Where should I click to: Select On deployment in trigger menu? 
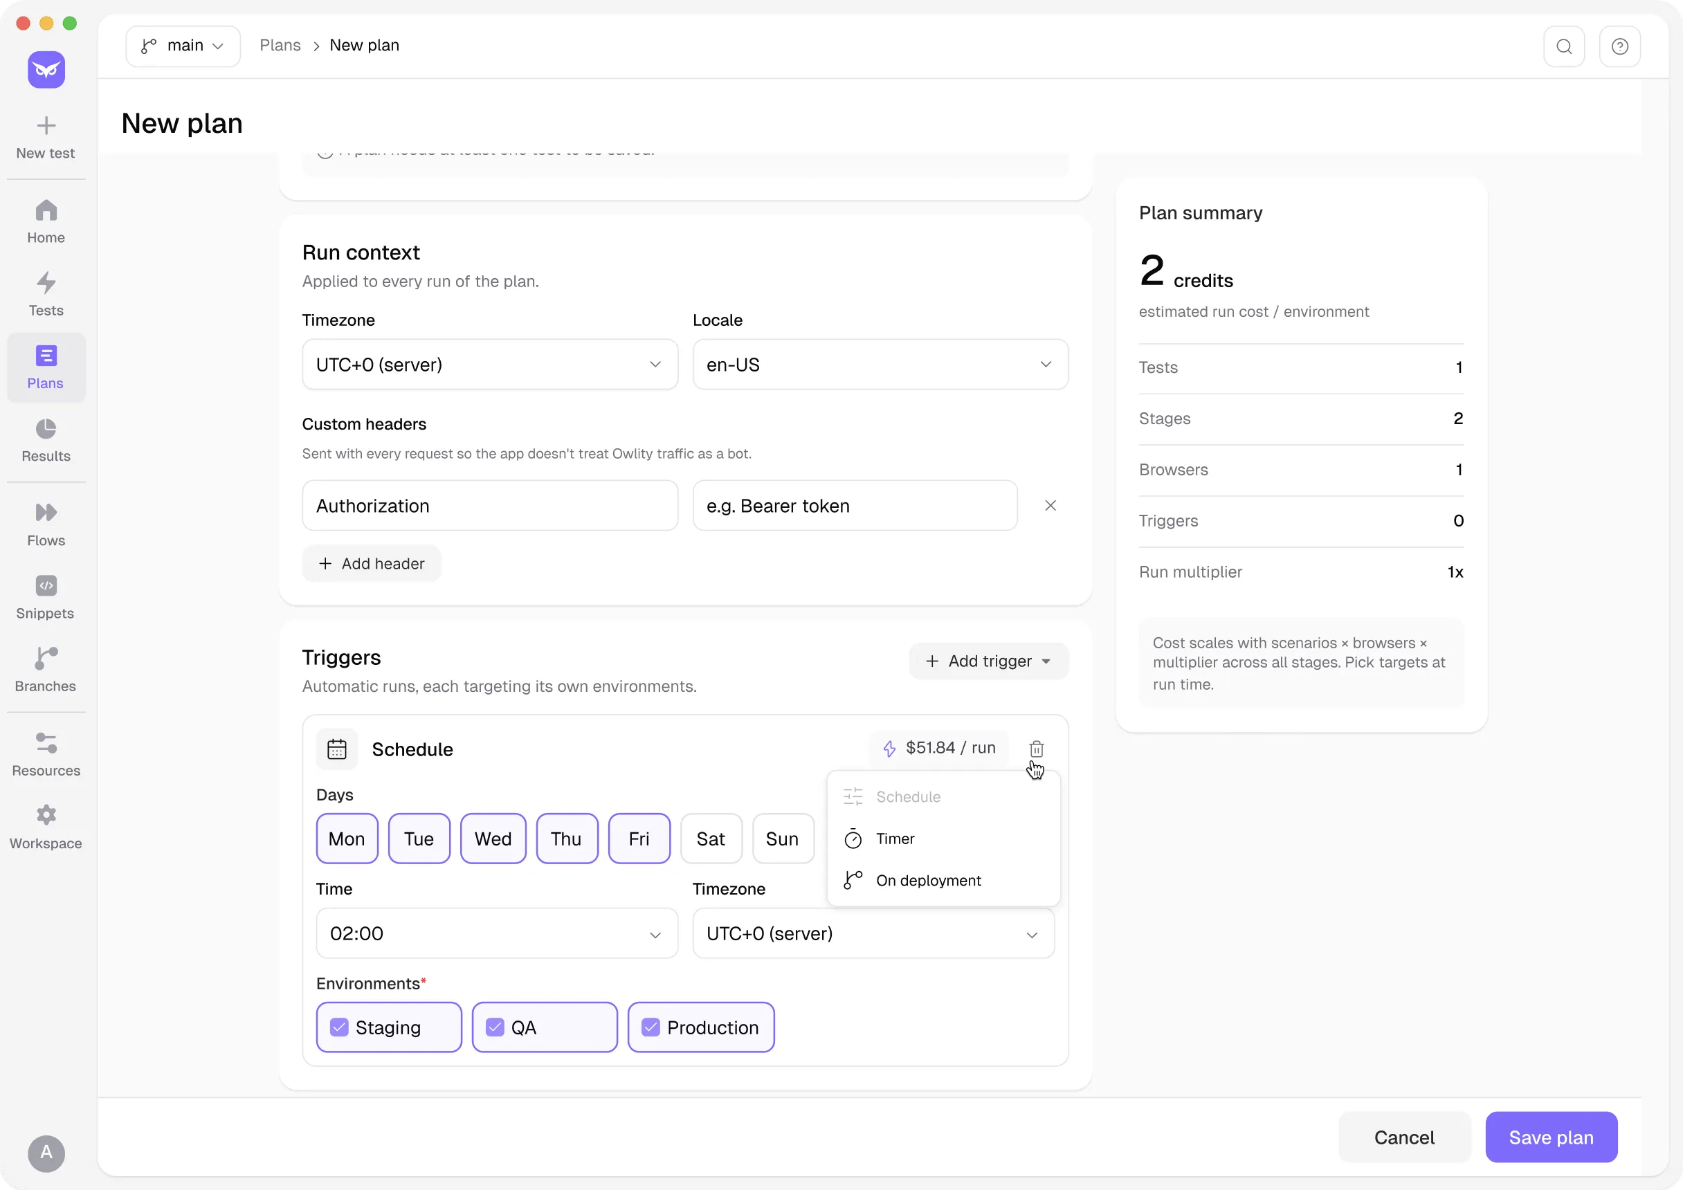943,880
